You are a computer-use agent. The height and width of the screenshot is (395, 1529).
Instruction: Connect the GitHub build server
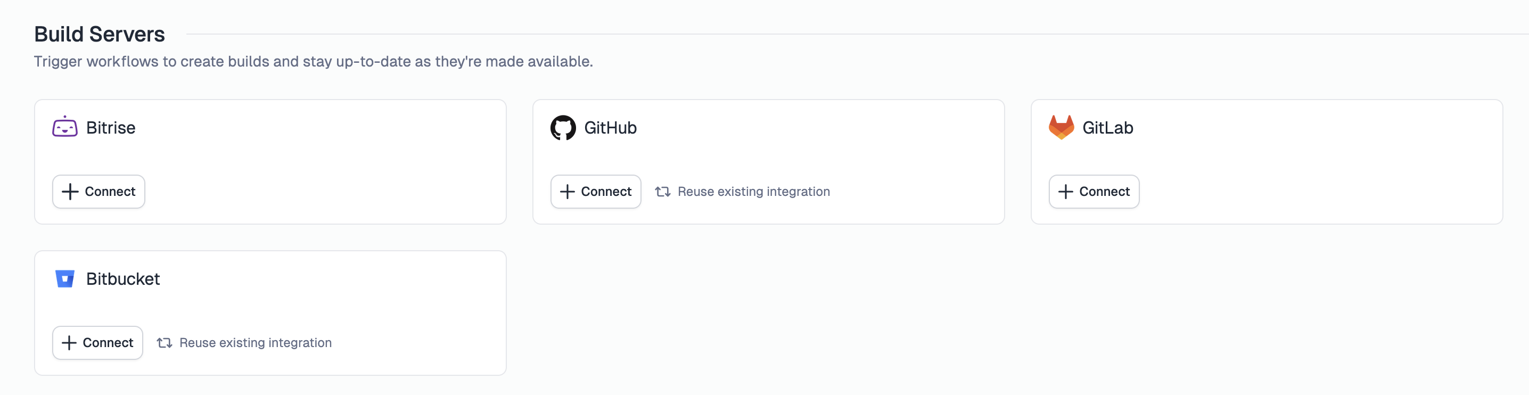[x=595, y=192]
